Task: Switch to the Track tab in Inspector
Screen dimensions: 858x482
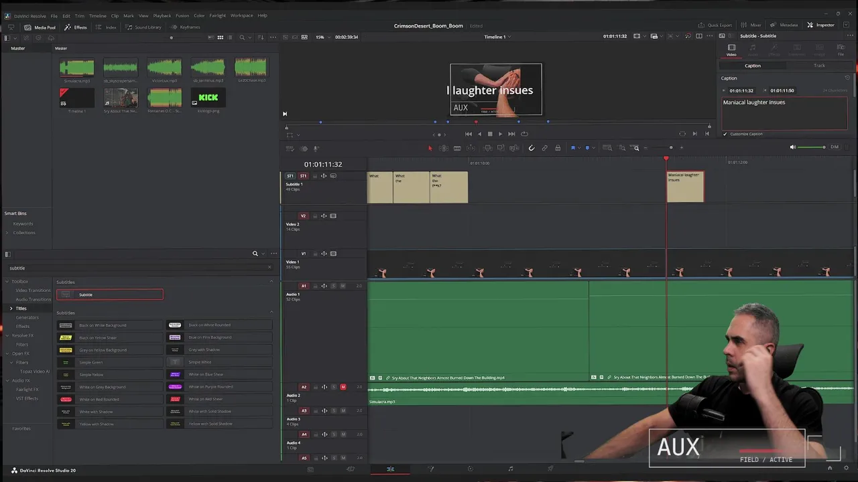Action: coord(819,66)
